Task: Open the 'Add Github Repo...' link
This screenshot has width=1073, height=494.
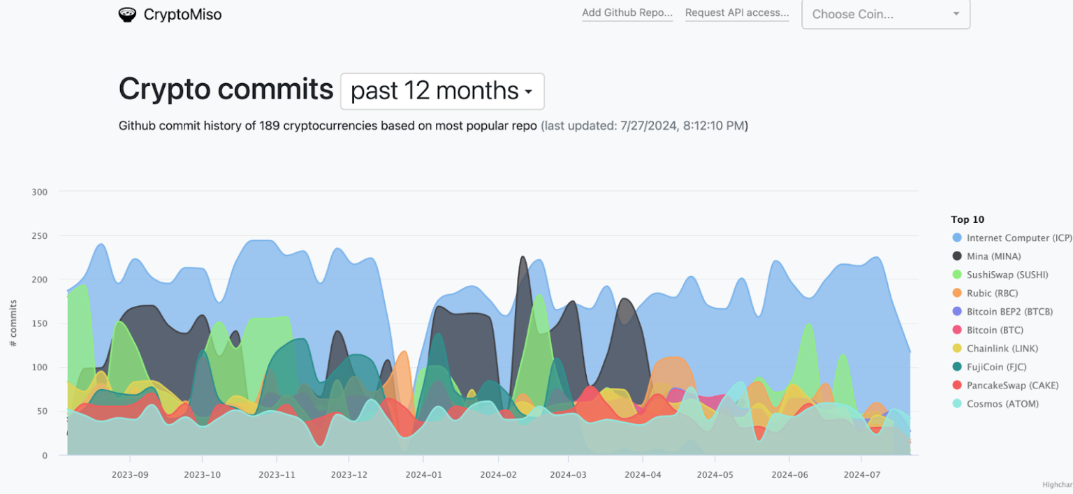Action: [627, 12]
